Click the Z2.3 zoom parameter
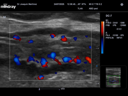 119,29
